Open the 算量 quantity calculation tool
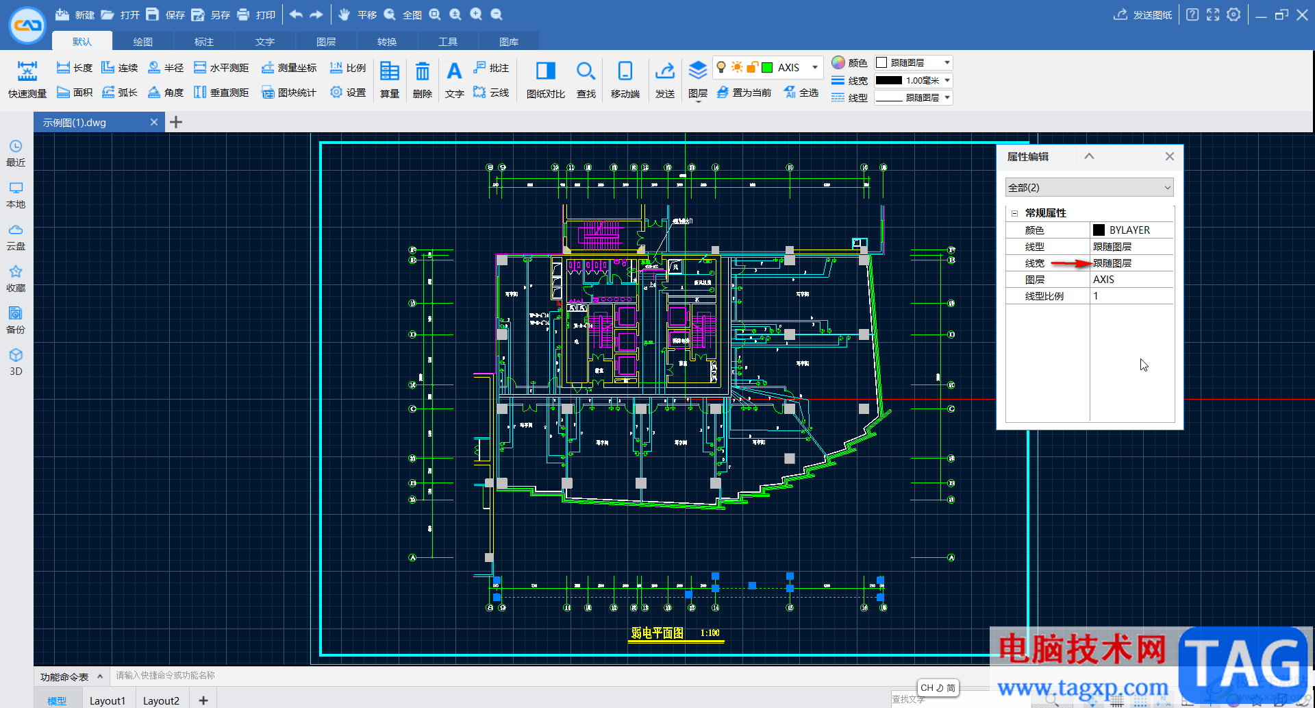The height and width of the screenshot is (708, 1315). point(390,80)
